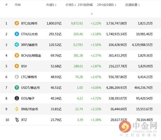This screenshot has width=161, height=140.
Task: Select LTC market cap 48.93亿
Action: coord(56,77)
